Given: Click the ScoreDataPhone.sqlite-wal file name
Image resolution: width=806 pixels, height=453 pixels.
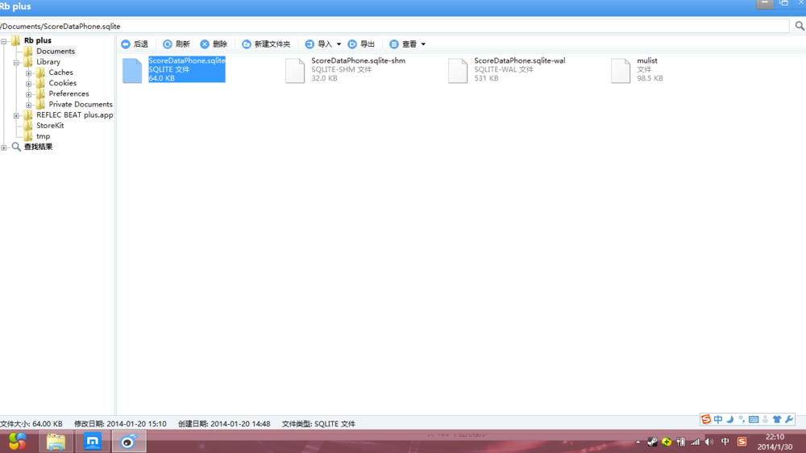Looking at the screenshot, I should [520, 60].
